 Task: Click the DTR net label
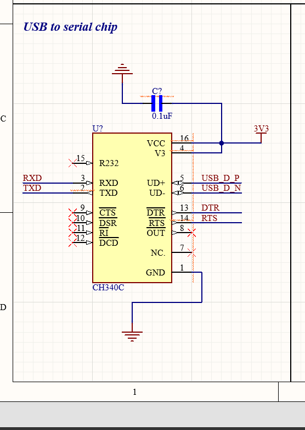(211, 208)
